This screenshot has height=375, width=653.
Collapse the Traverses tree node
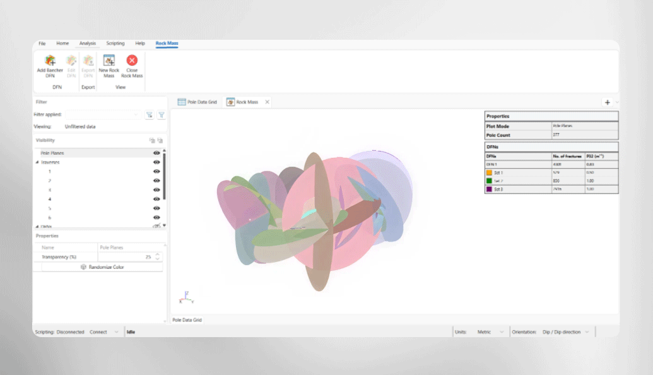pyautogui.click(x=37, y=162)
